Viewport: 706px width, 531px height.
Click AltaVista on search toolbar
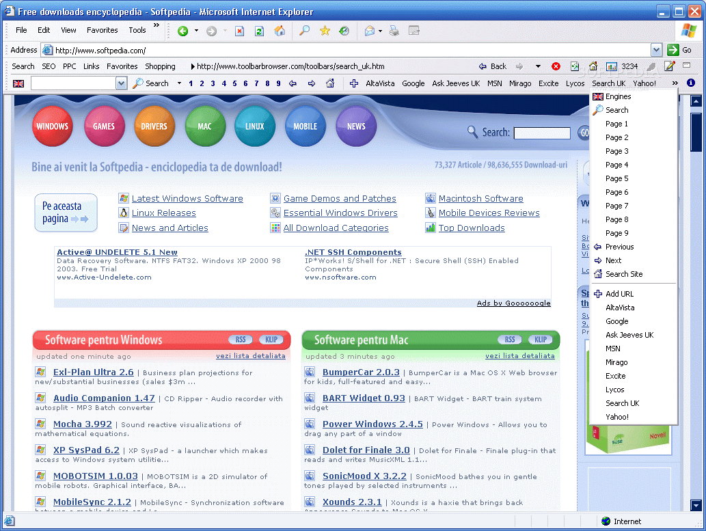tap(380, 83)
